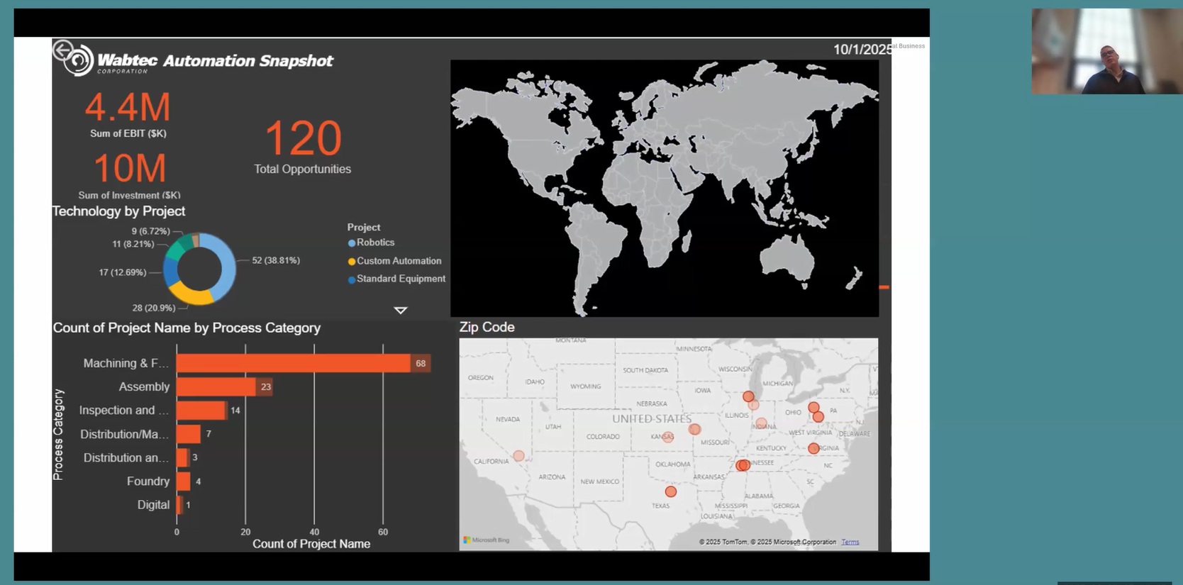This screenshot has width=1183, height=585.
Task: Click the Machining & F… category label
Action: coord(126,363)
